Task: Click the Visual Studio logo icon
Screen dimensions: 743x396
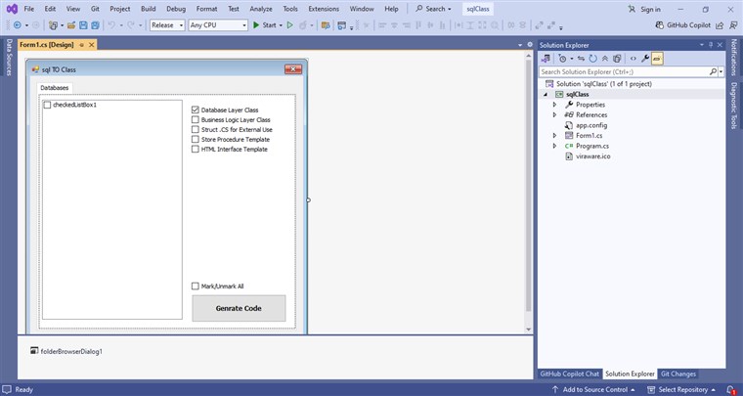Action: point(12,9)
